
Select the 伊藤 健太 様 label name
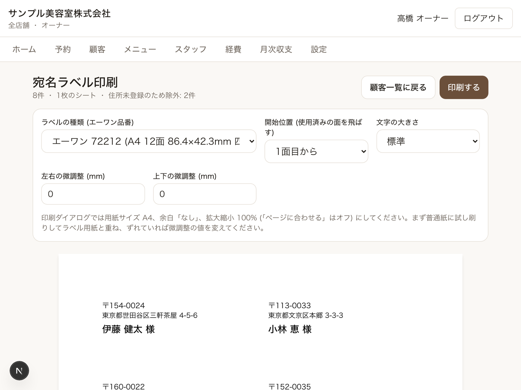click(128, 329)
